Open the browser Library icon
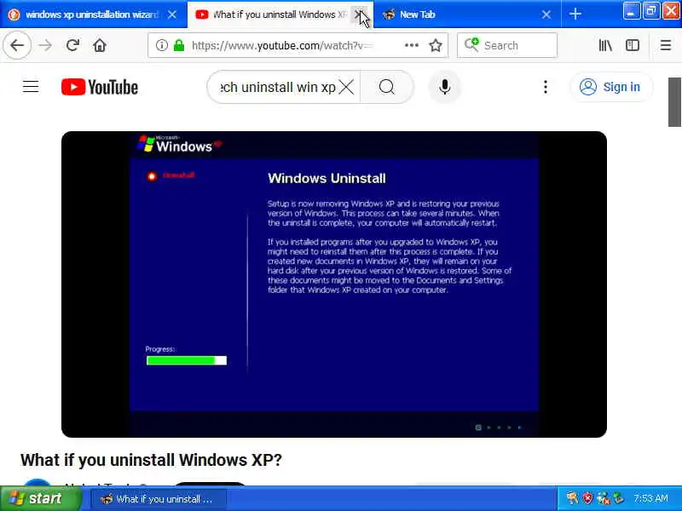This screenshot has height=511, width=682. (x=605, y=45)
